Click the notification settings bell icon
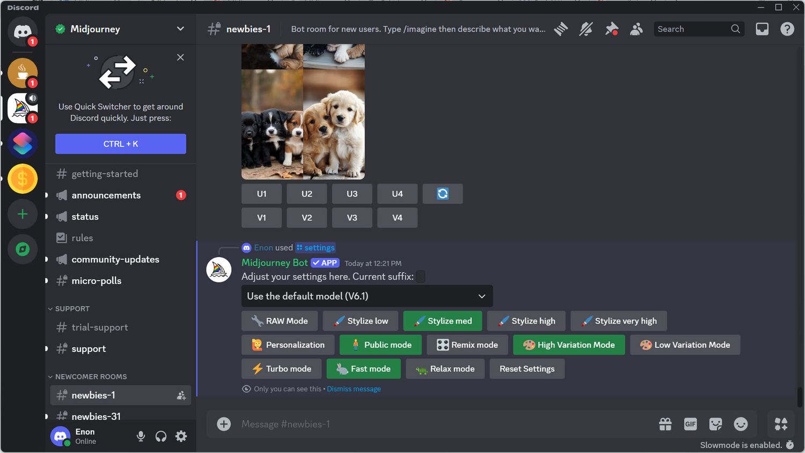Viewport: 805px width, 453px height. coord(586,29)
